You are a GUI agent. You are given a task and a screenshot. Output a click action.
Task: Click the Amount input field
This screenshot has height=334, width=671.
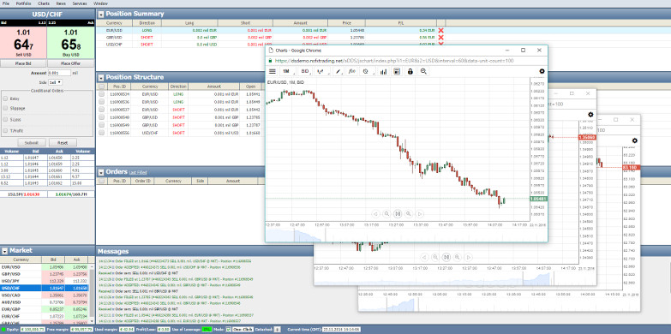click(x=59, y=73)
